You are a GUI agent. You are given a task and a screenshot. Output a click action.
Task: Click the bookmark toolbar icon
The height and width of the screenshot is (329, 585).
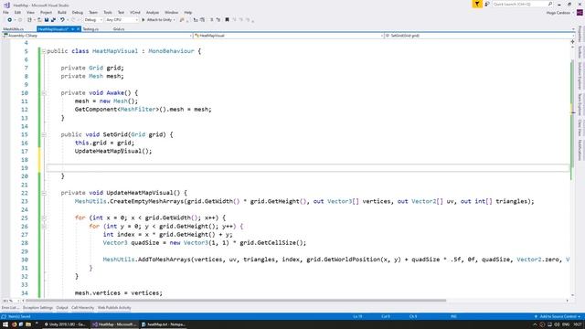click(227, 20)
